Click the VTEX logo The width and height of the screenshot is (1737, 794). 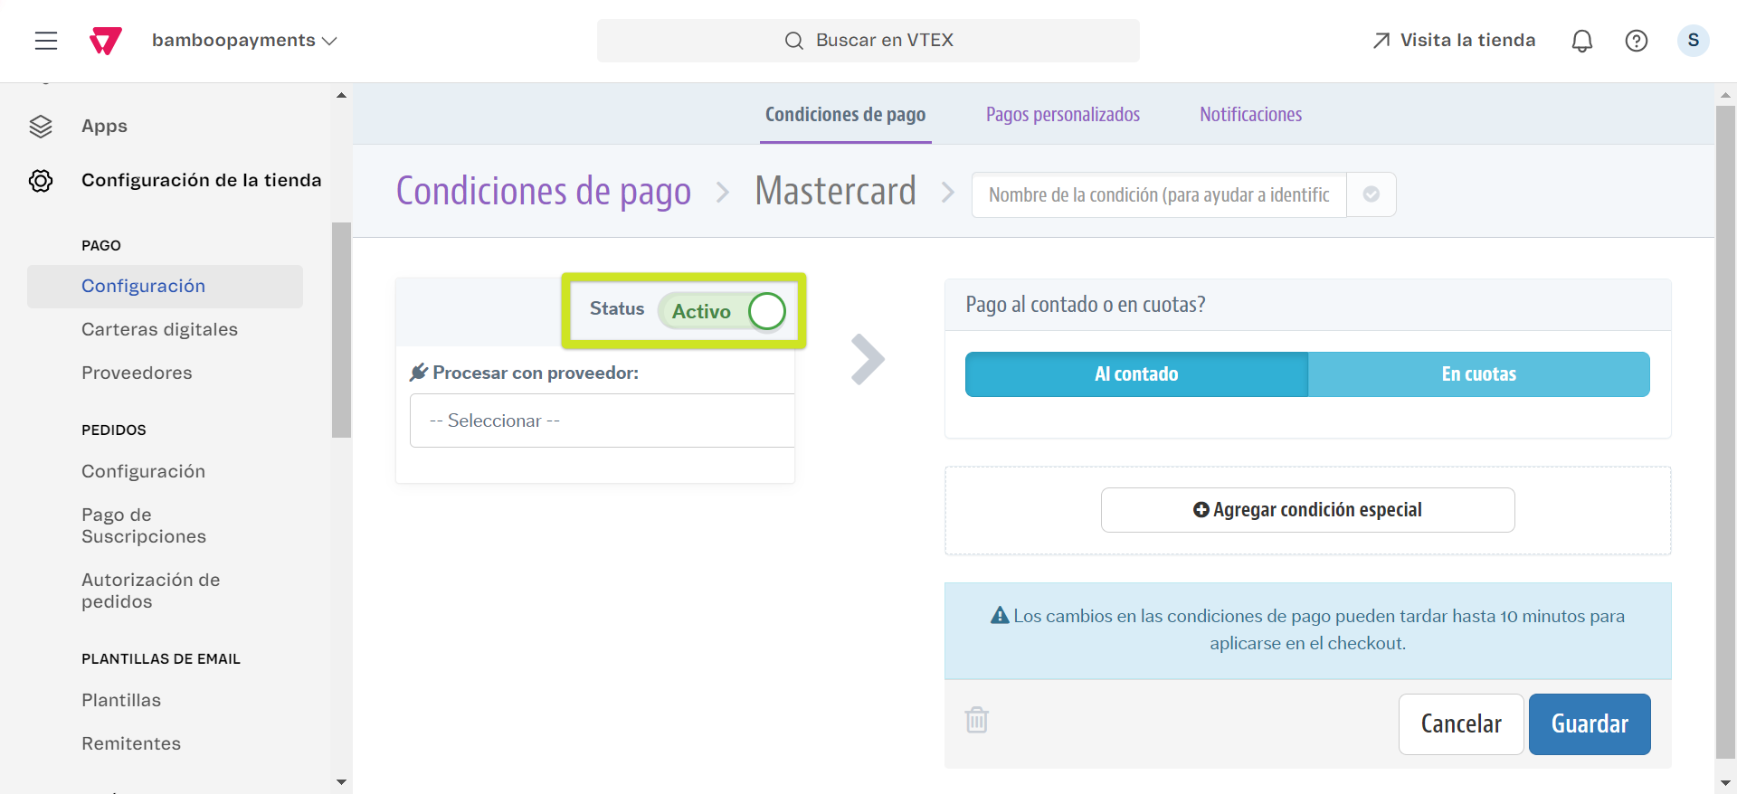click(x=106, y=41)
